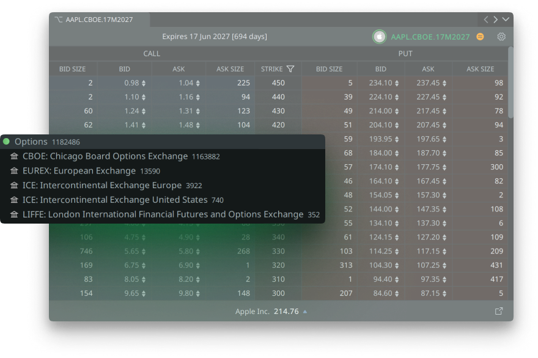
Task: Click the 450 strike price row
Action: click(278, 83)
